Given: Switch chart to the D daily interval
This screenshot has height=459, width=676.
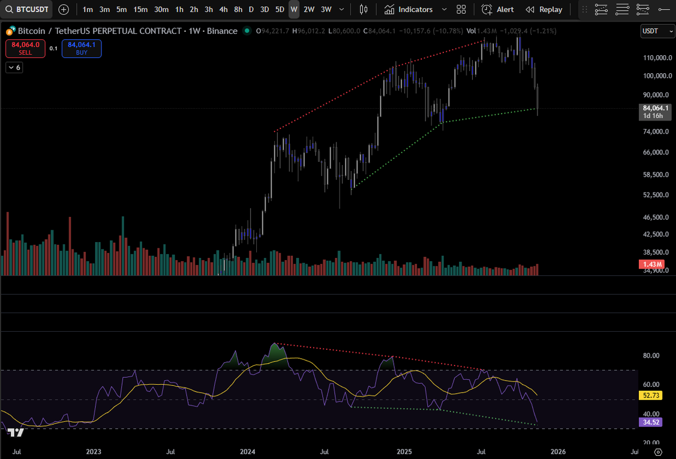Looking at the screenshot, I should click(x=251, y=9).
